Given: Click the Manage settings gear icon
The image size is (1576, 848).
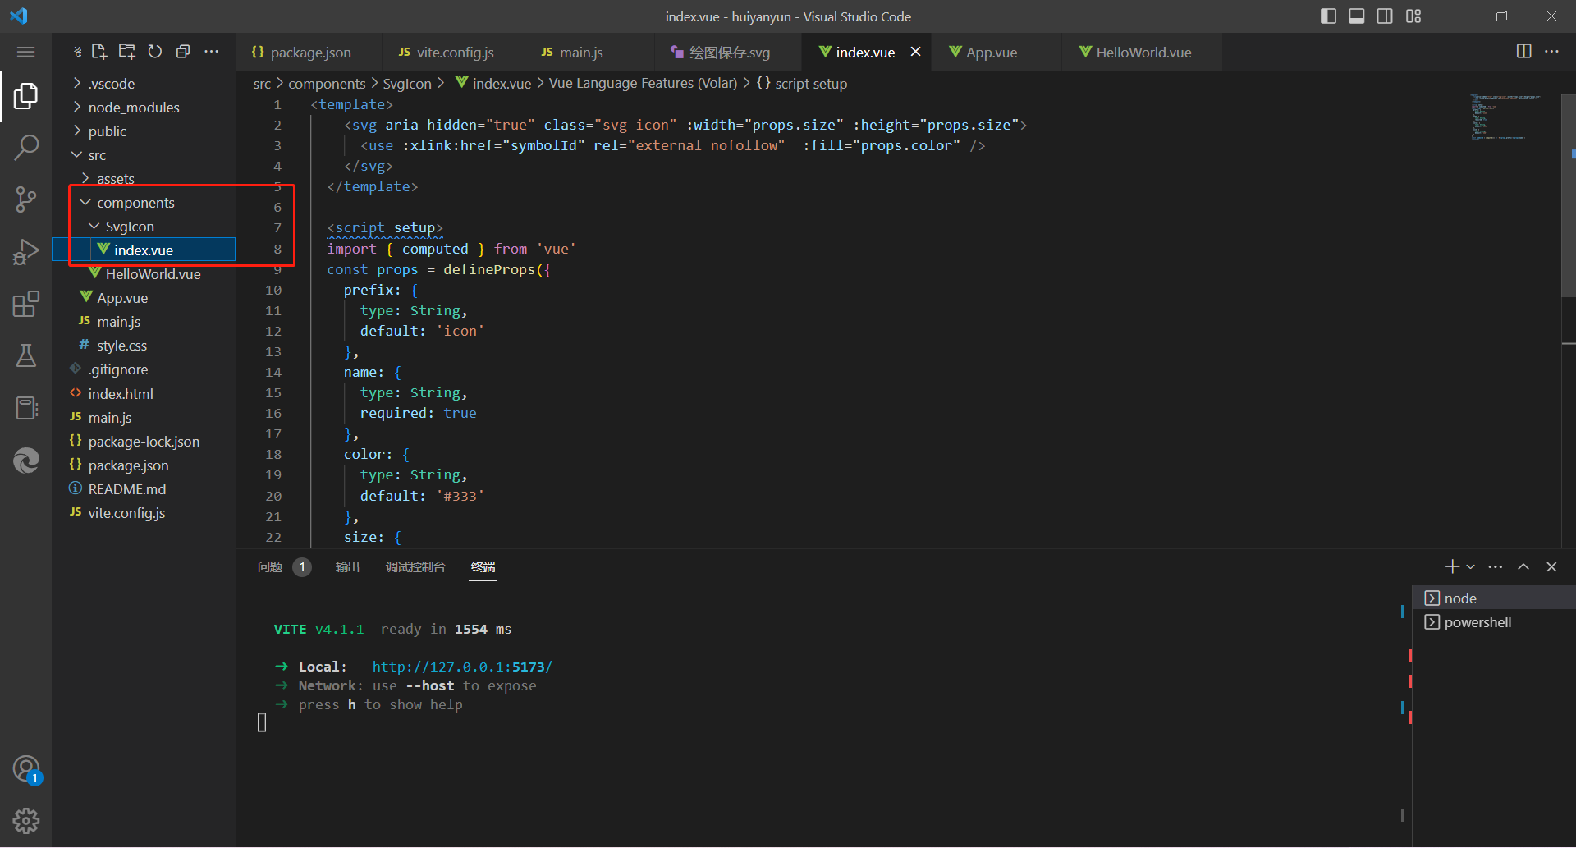Looking at the screenshot, I should click(26, 820).
